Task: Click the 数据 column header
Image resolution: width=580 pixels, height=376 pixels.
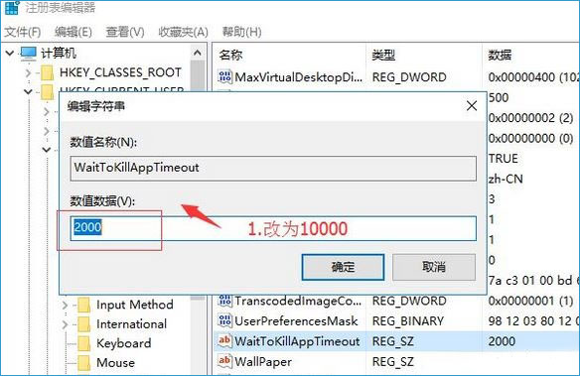Action: click(500, 56)
